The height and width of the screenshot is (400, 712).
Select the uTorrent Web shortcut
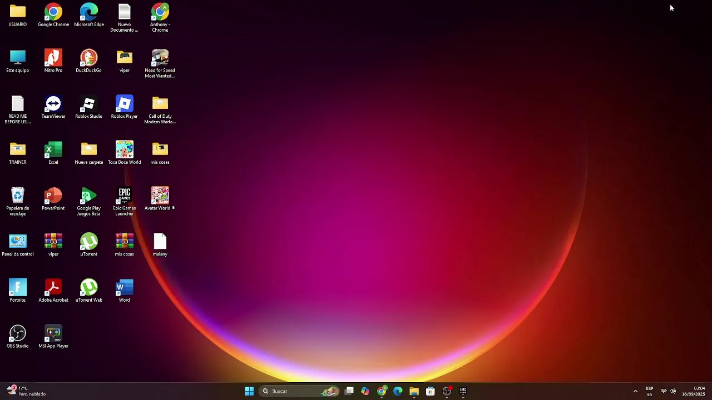(89, 291)
